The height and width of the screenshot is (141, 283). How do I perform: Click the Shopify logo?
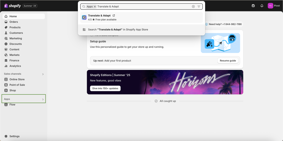[x=12, y=6]
